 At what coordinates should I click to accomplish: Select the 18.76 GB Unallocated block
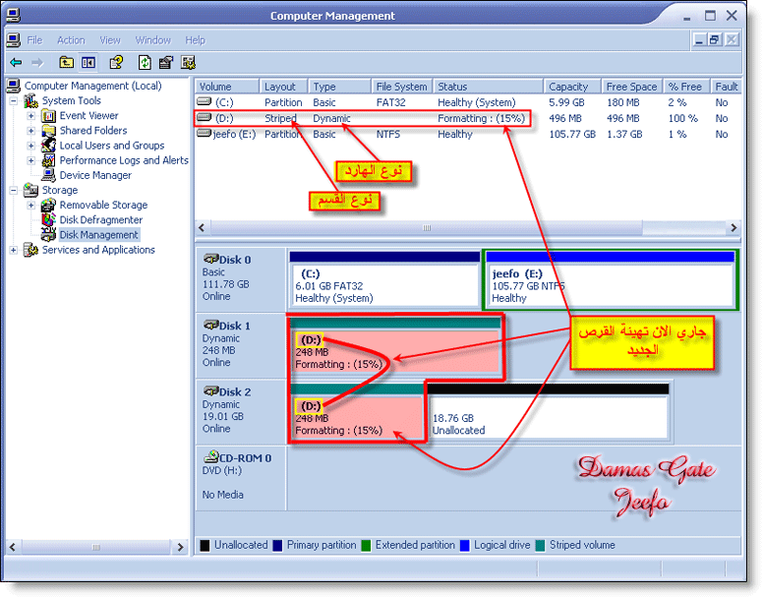pyautogui.click(x=548, y=413)
